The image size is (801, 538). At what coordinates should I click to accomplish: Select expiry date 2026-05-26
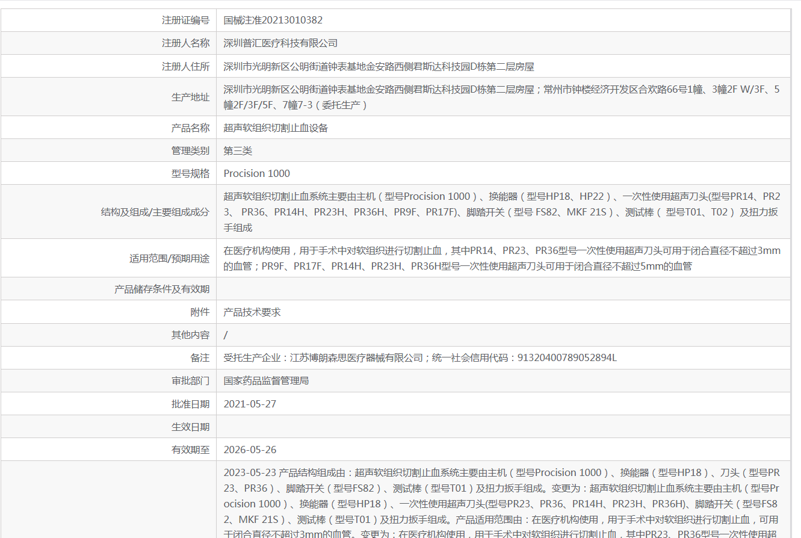[250, 450]
